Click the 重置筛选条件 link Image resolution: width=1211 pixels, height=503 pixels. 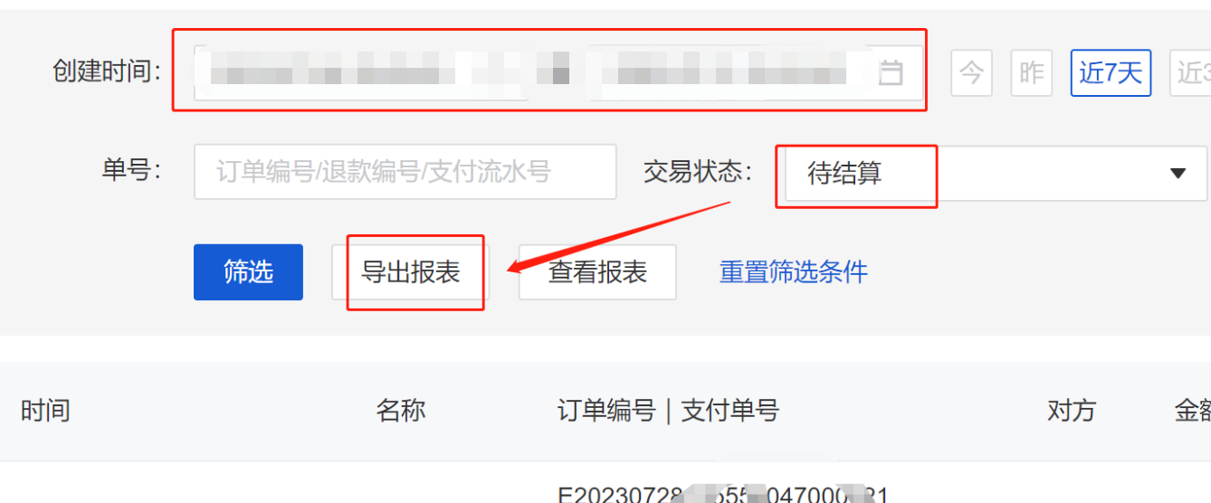click(794, 271)
